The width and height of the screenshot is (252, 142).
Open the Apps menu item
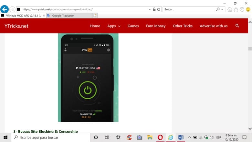point(111,26)
